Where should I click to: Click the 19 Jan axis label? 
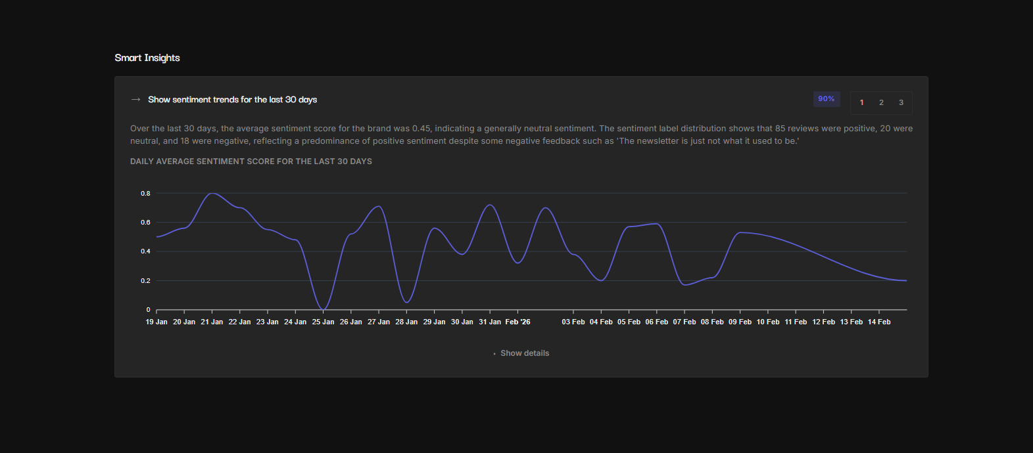(x=156, y=322)
